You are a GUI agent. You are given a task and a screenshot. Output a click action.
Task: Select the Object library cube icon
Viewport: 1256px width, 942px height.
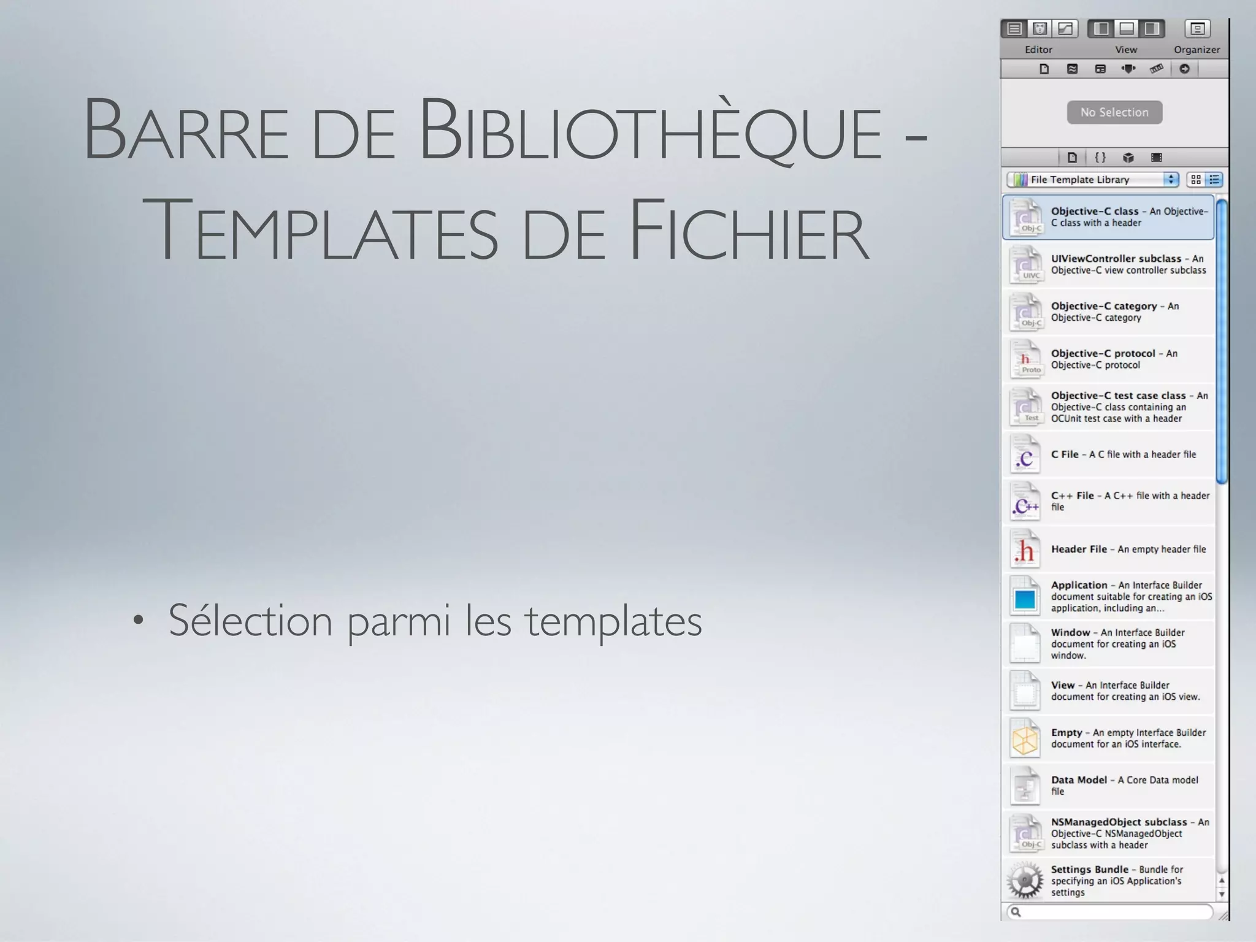pos(1128,158)
